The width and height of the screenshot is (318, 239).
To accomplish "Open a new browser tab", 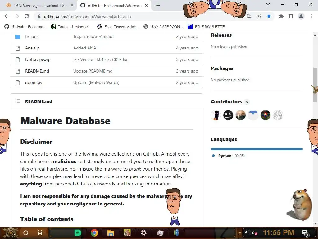I will 158,6.
